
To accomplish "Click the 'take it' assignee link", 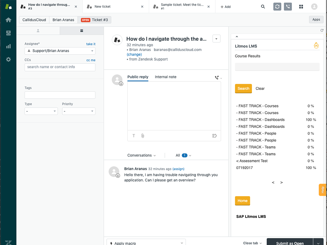I will (91, 44).
